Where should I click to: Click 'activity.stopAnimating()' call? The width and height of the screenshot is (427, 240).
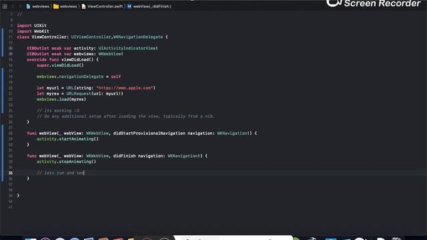tap(66, 161)
